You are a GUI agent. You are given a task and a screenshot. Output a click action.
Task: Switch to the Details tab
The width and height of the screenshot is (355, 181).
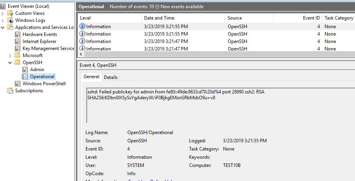click(x=111, y=77)
